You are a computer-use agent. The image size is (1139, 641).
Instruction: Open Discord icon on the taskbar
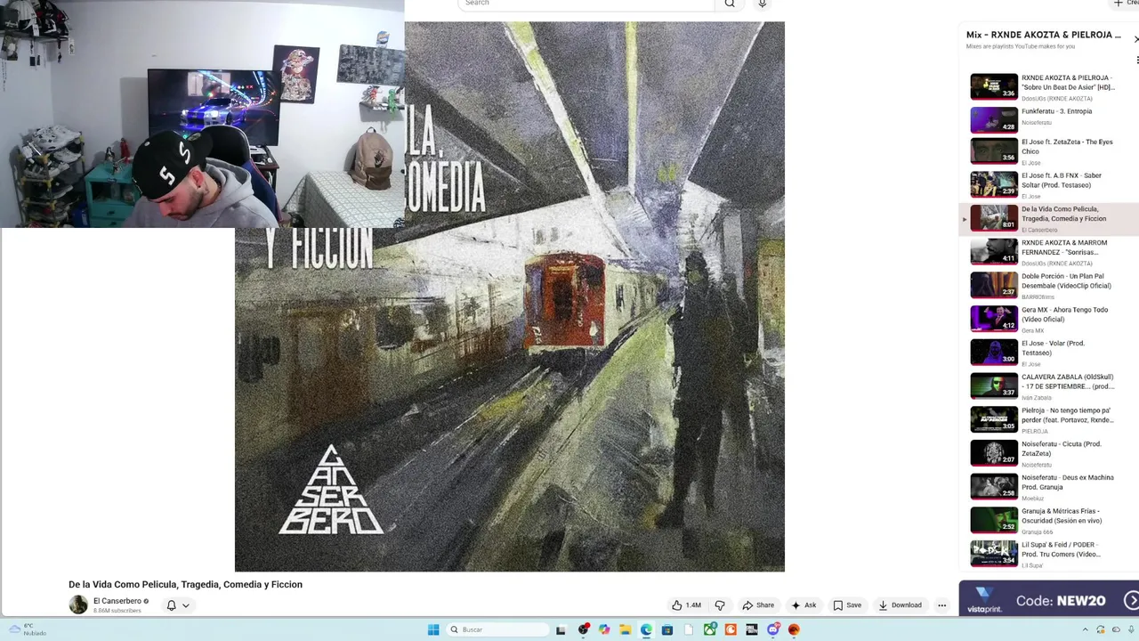click(x=773, y=629)
